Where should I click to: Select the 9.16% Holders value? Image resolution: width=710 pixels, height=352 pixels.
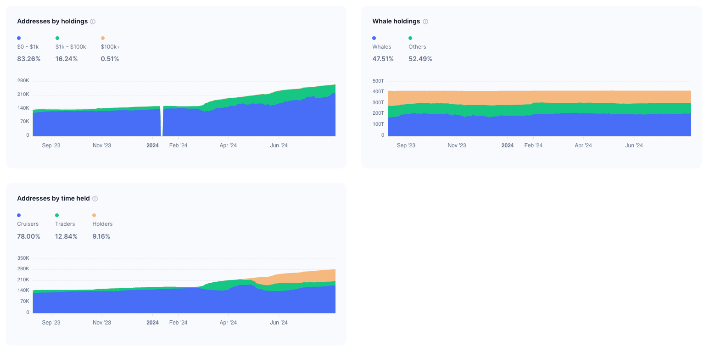coord(101,236)
